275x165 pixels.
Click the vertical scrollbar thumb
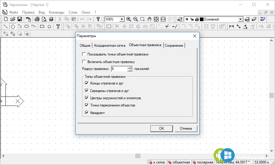271,95
